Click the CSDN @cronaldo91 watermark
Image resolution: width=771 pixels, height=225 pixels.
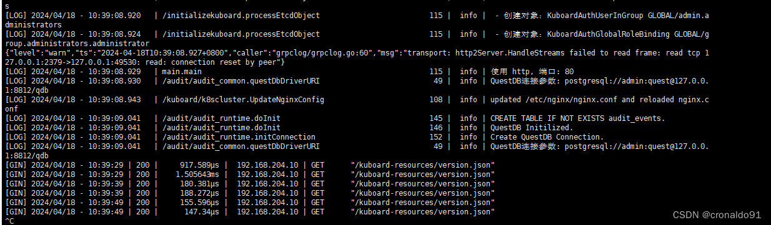pyautogui.click(x=717, y=214)
